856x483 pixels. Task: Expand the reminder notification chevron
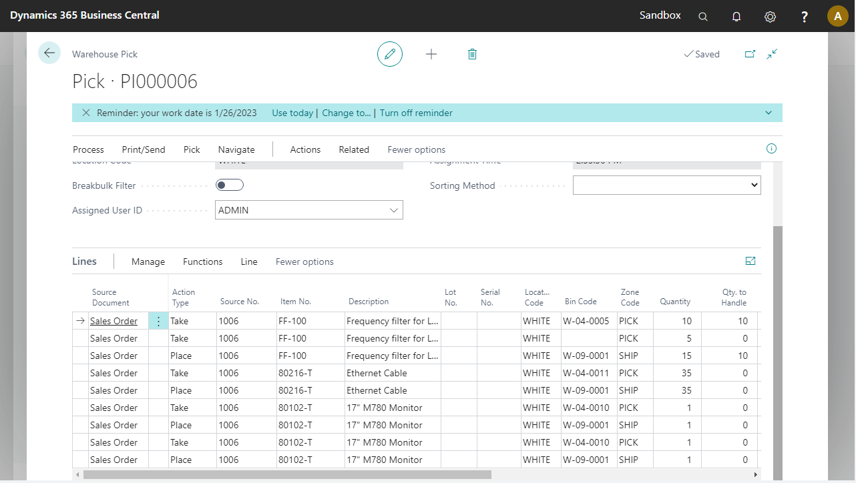tap(769, 113)
